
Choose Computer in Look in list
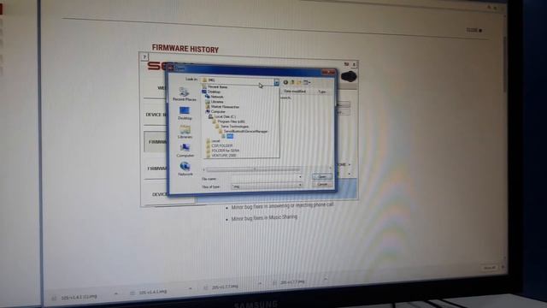(x=215, y=111)
